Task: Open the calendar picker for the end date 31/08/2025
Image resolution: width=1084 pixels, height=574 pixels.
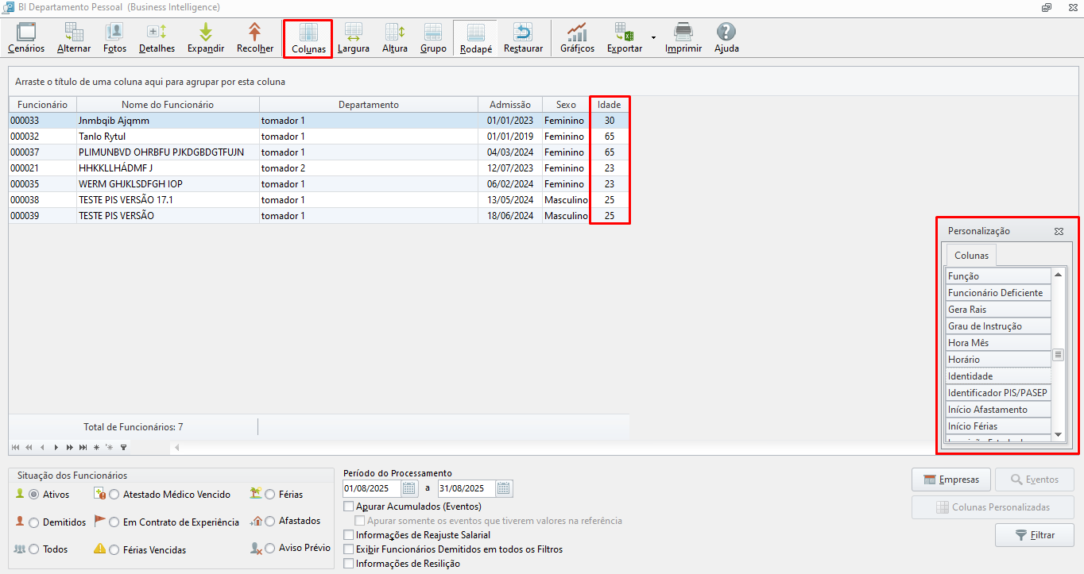Action: pos(505,488)
